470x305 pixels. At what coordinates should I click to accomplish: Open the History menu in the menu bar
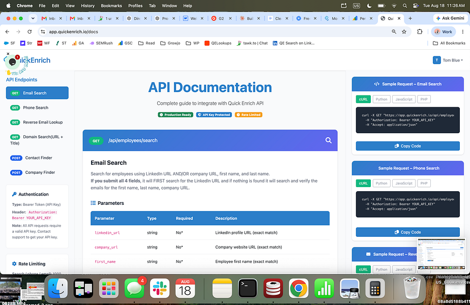87,6
